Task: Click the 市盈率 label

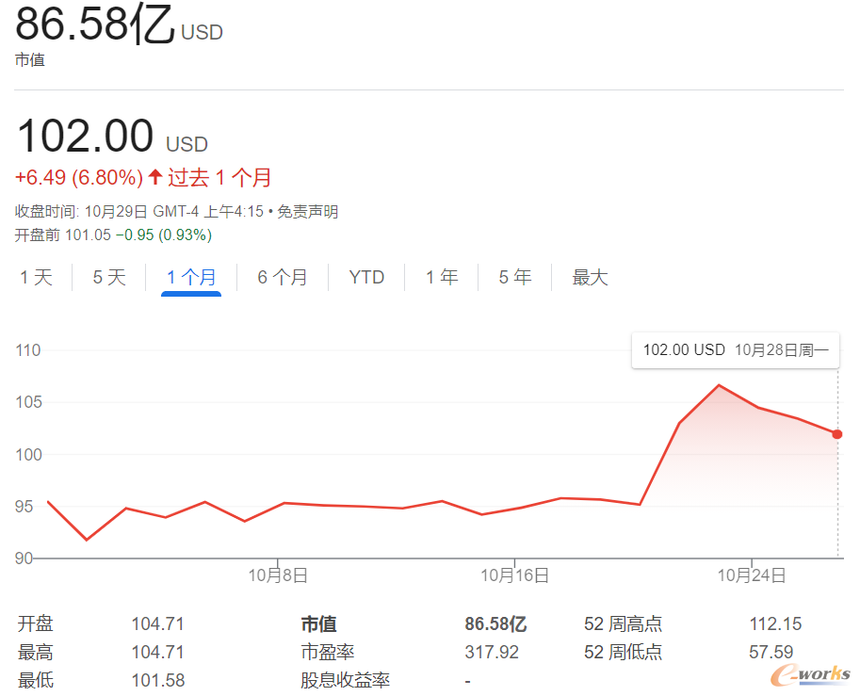Action: 328,653
